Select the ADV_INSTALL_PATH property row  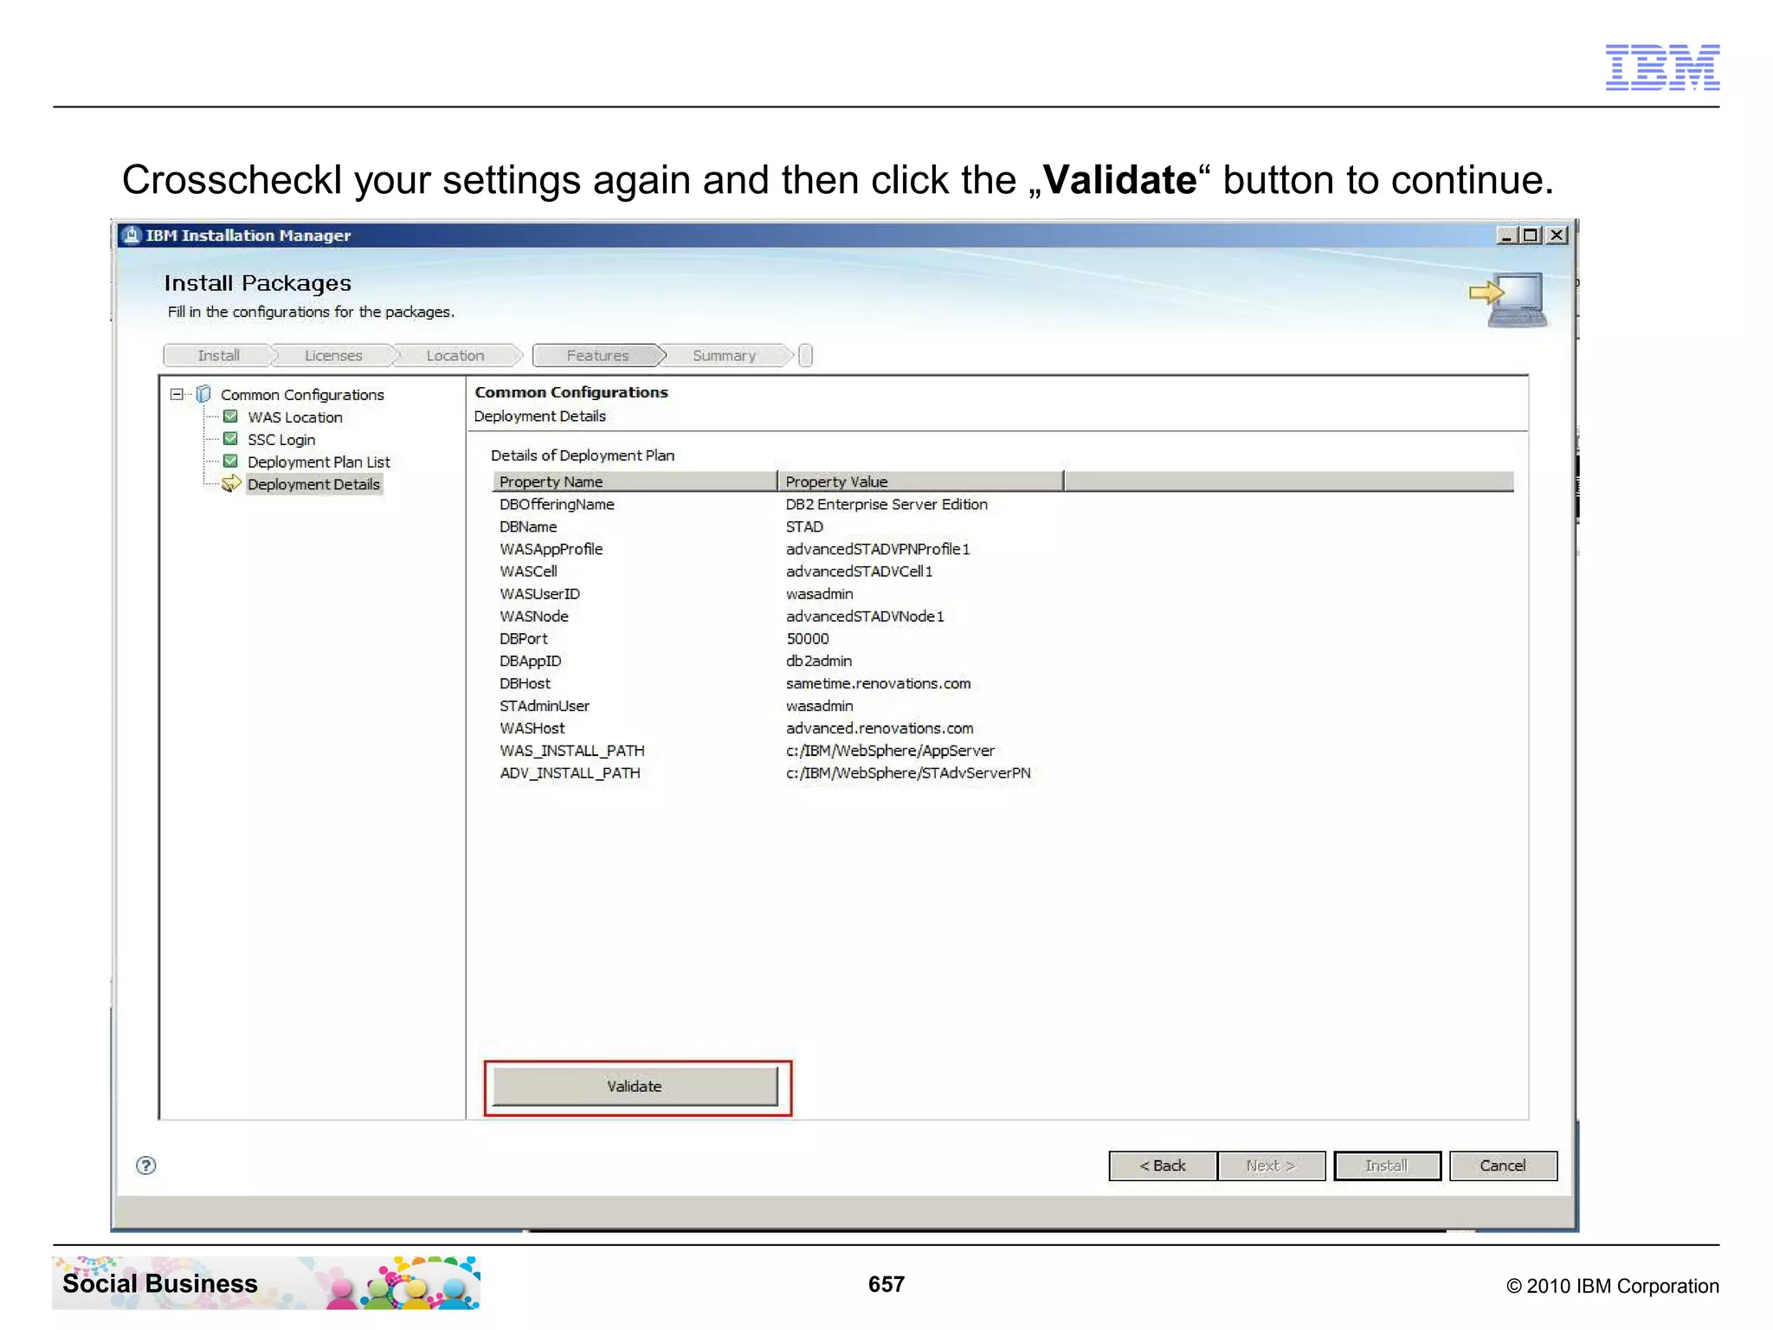(x=1003, y=773)
